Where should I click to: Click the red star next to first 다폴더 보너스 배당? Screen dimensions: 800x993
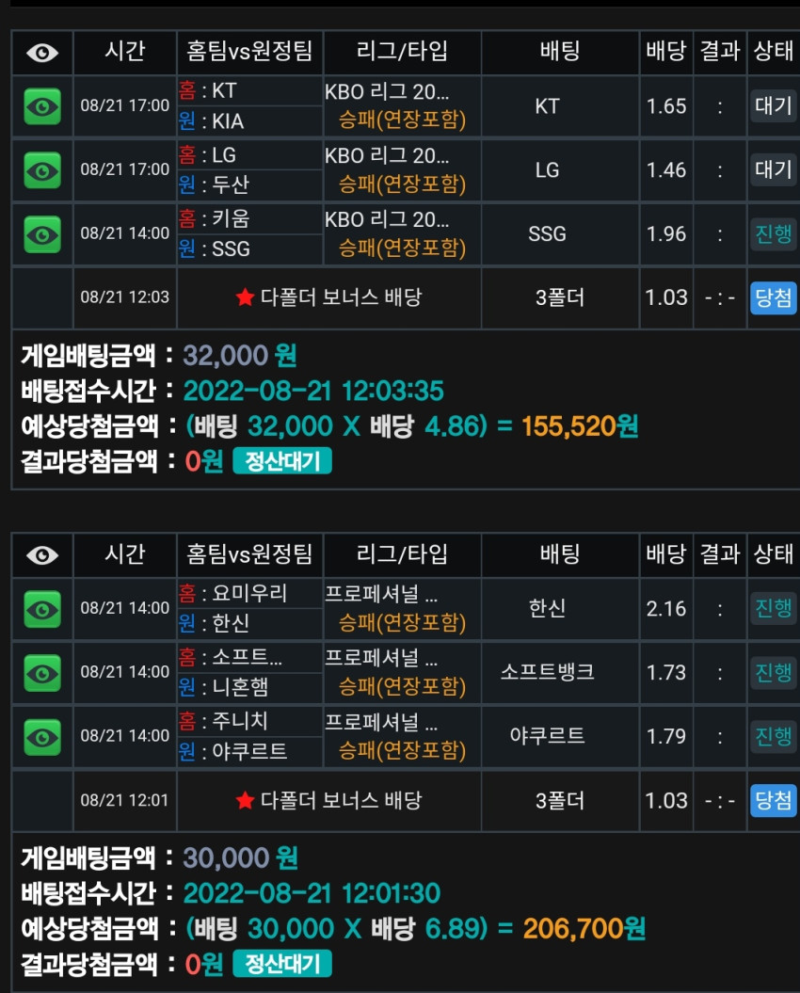pyautogui.click(x=245, y=296)
